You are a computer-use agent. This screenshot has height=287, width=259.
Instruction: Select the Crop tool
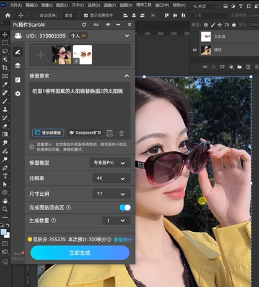[x=5, y=68]
